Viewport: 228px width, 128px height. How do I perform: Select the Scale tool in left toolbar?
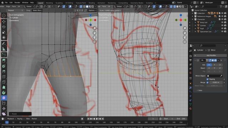click(x=4, y=32)
